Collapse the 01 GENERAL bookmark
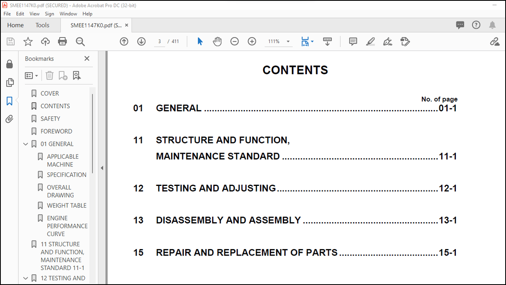 pyautogui.click(x=25, y=144)
